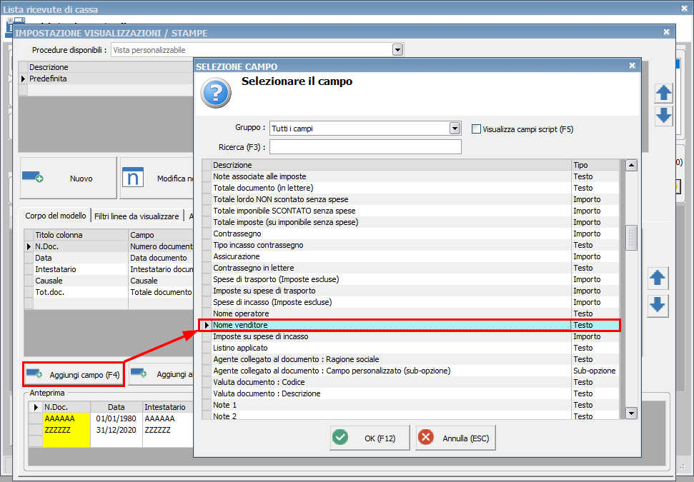Click the Descrizione column header in field list
Image resolution: width=694 pixels, height=482 pixels.
pos(391,165)
